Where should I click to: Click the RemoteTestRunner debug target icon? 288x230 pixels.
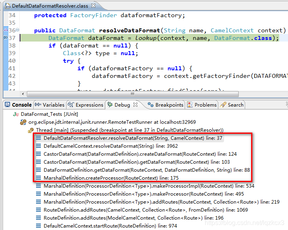[23, 122]
